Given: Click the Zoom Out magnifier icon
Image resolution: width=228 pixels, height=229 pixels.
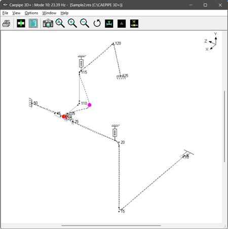Looking at the screenshot, I should pos(85,23).
